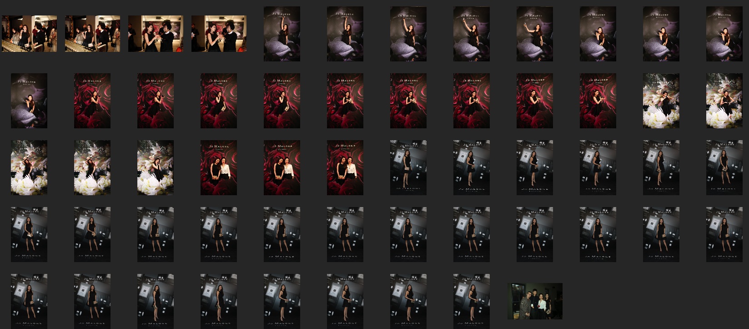The height and width of the screenshot is (329, 749).
Task: Select the purple flower photo starting row two
Action: [x=29, y=101]
